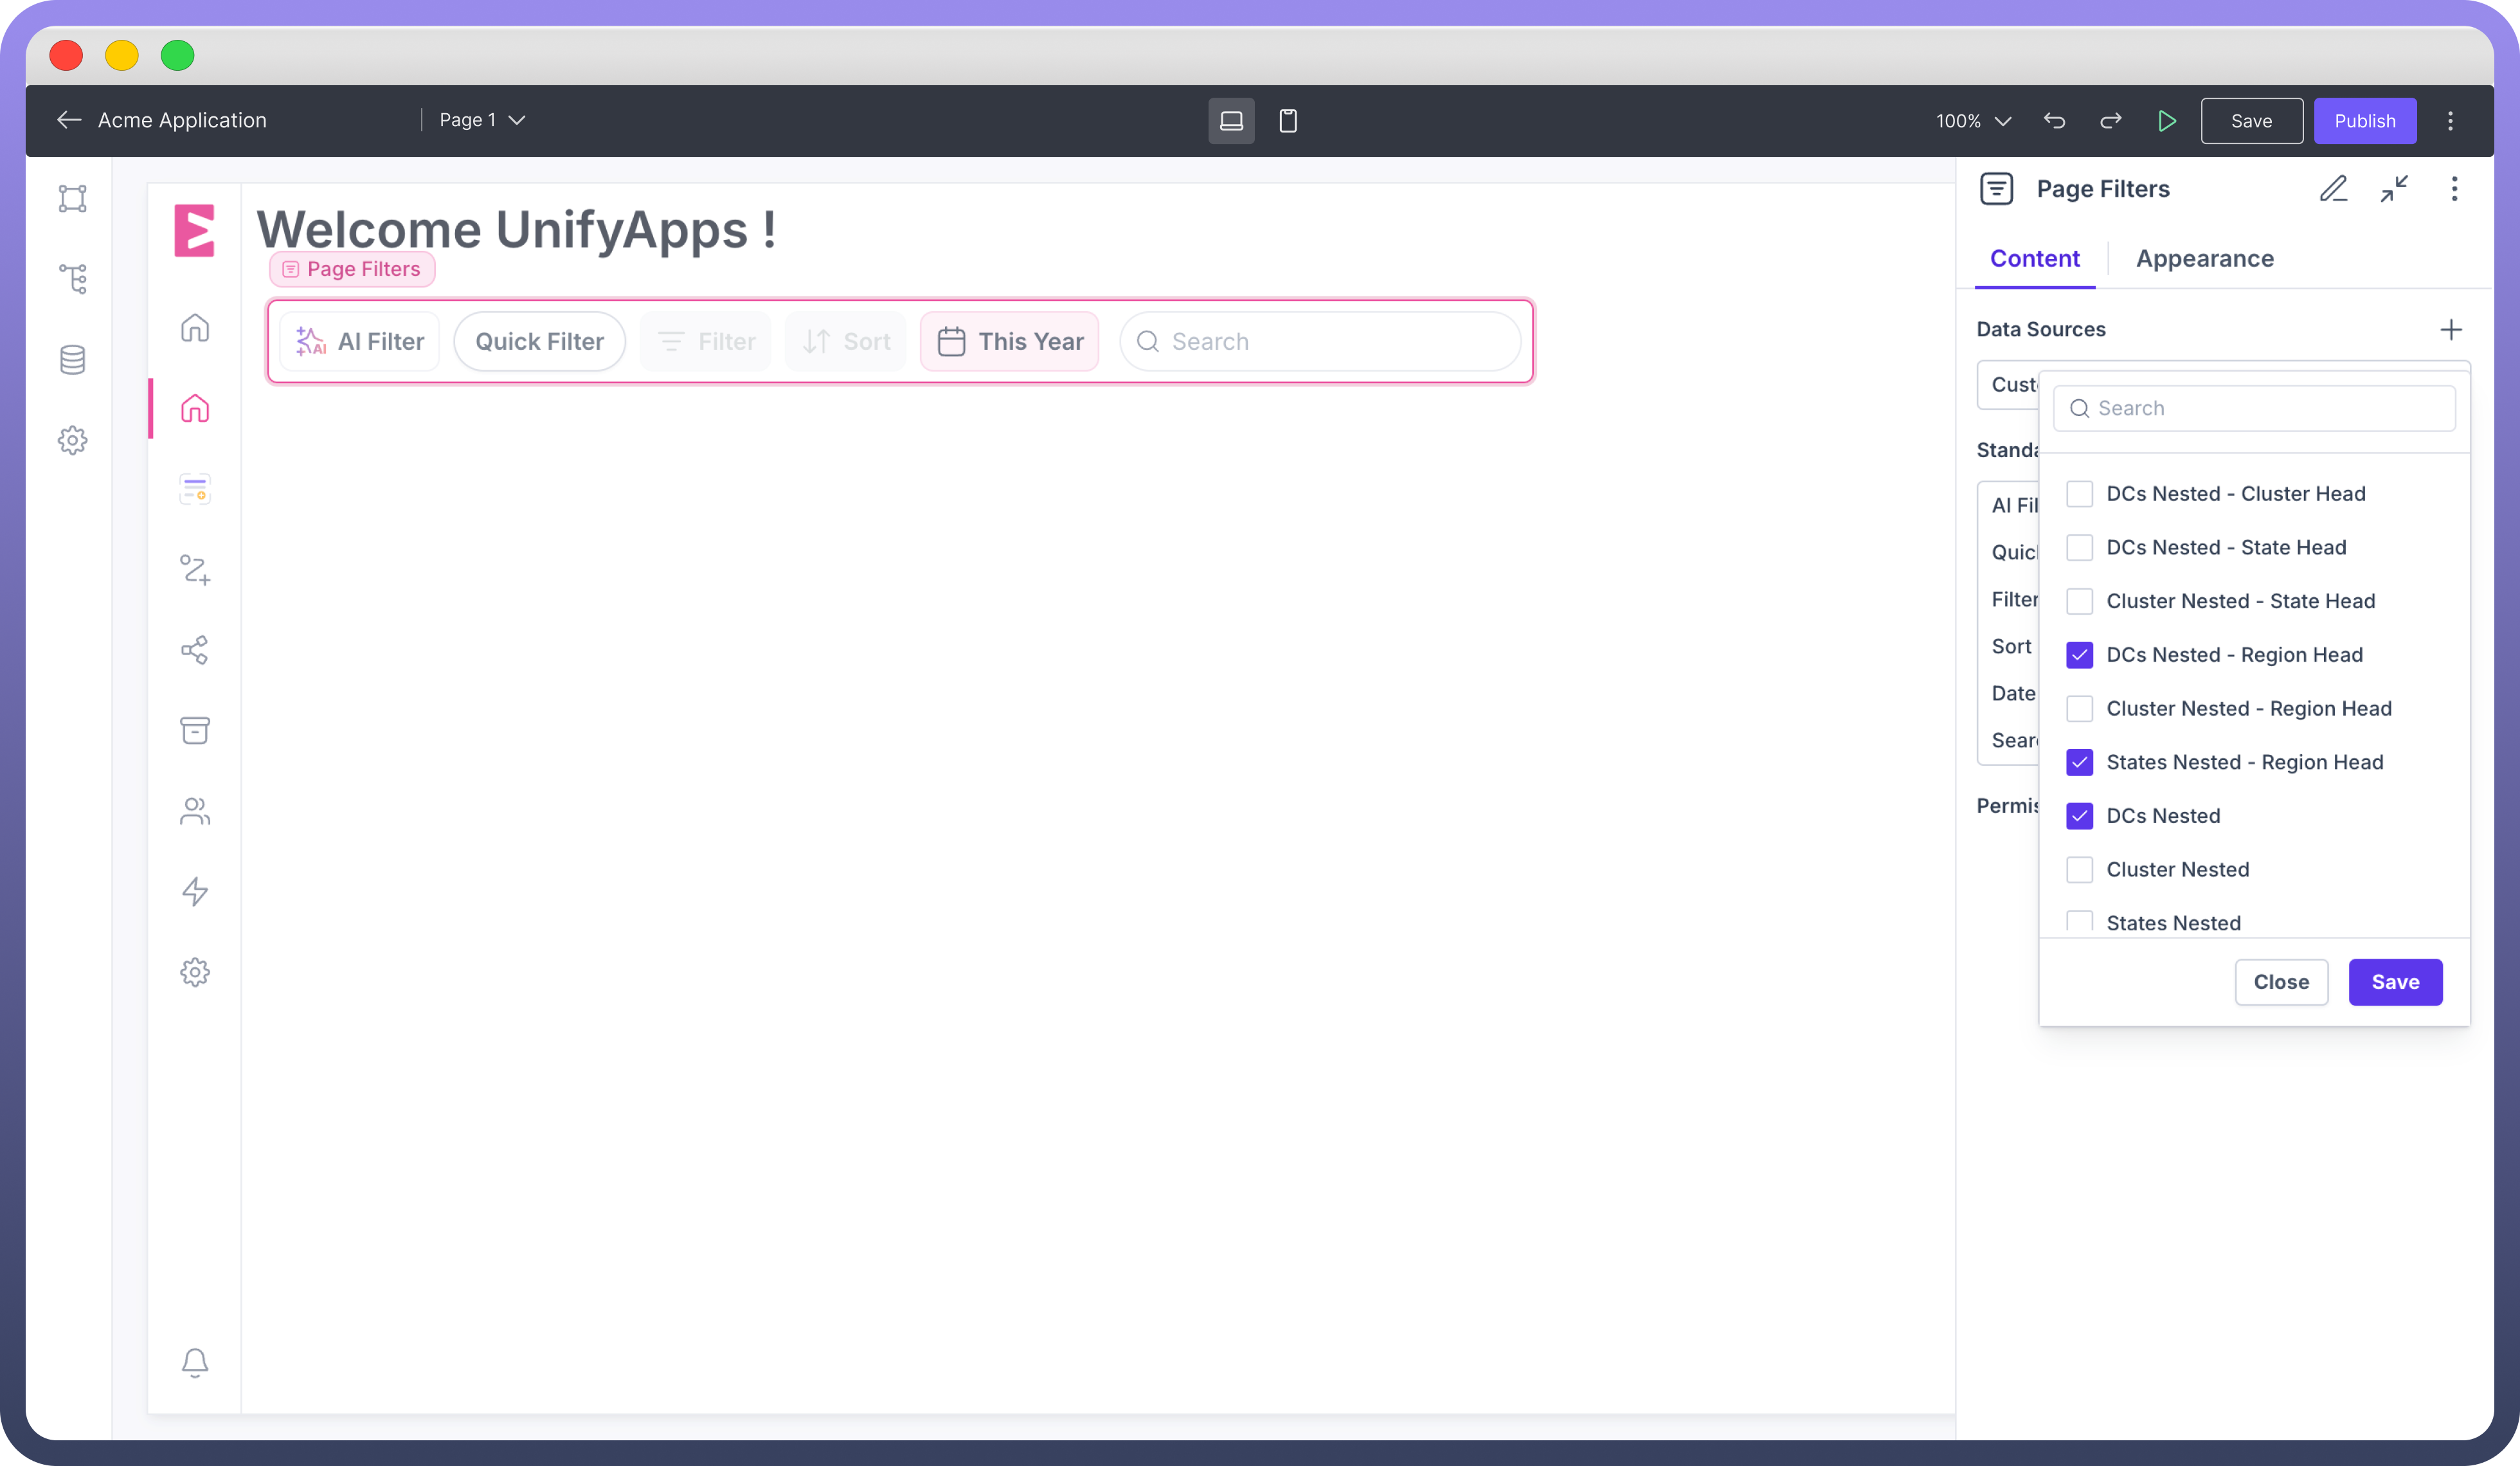
Task: Check Cluster Nested - State Head
Action: pyautogui.click(x=2079, y=601)
